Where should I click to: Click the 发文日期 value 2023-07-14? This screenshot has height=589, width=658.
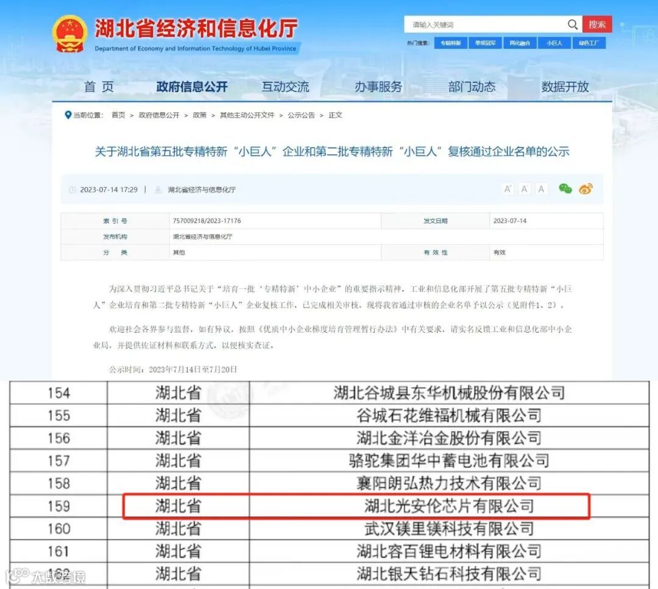(510, 220)
